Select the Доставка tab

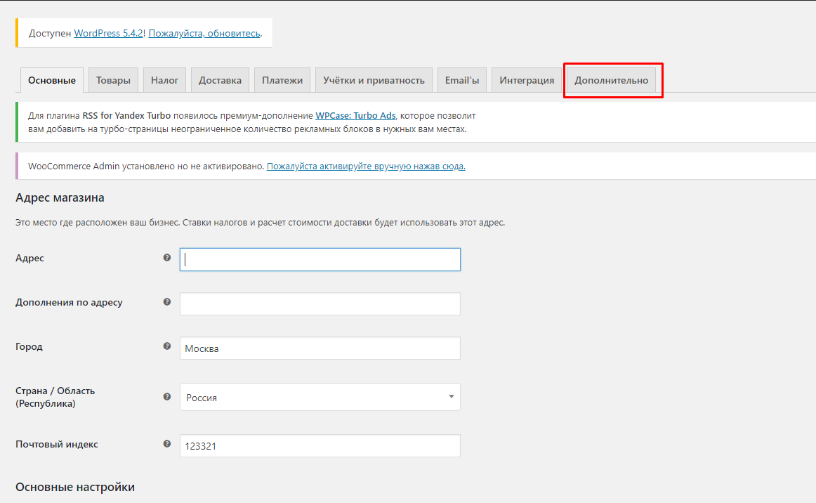tap(220, 80)
